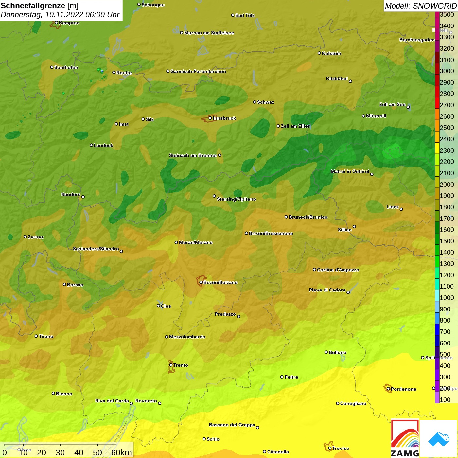The width and height of the screenshot is (458, 458).
Task: Select the Trento city marker dot
Action: pyautogui.click(x=171, y=365)
